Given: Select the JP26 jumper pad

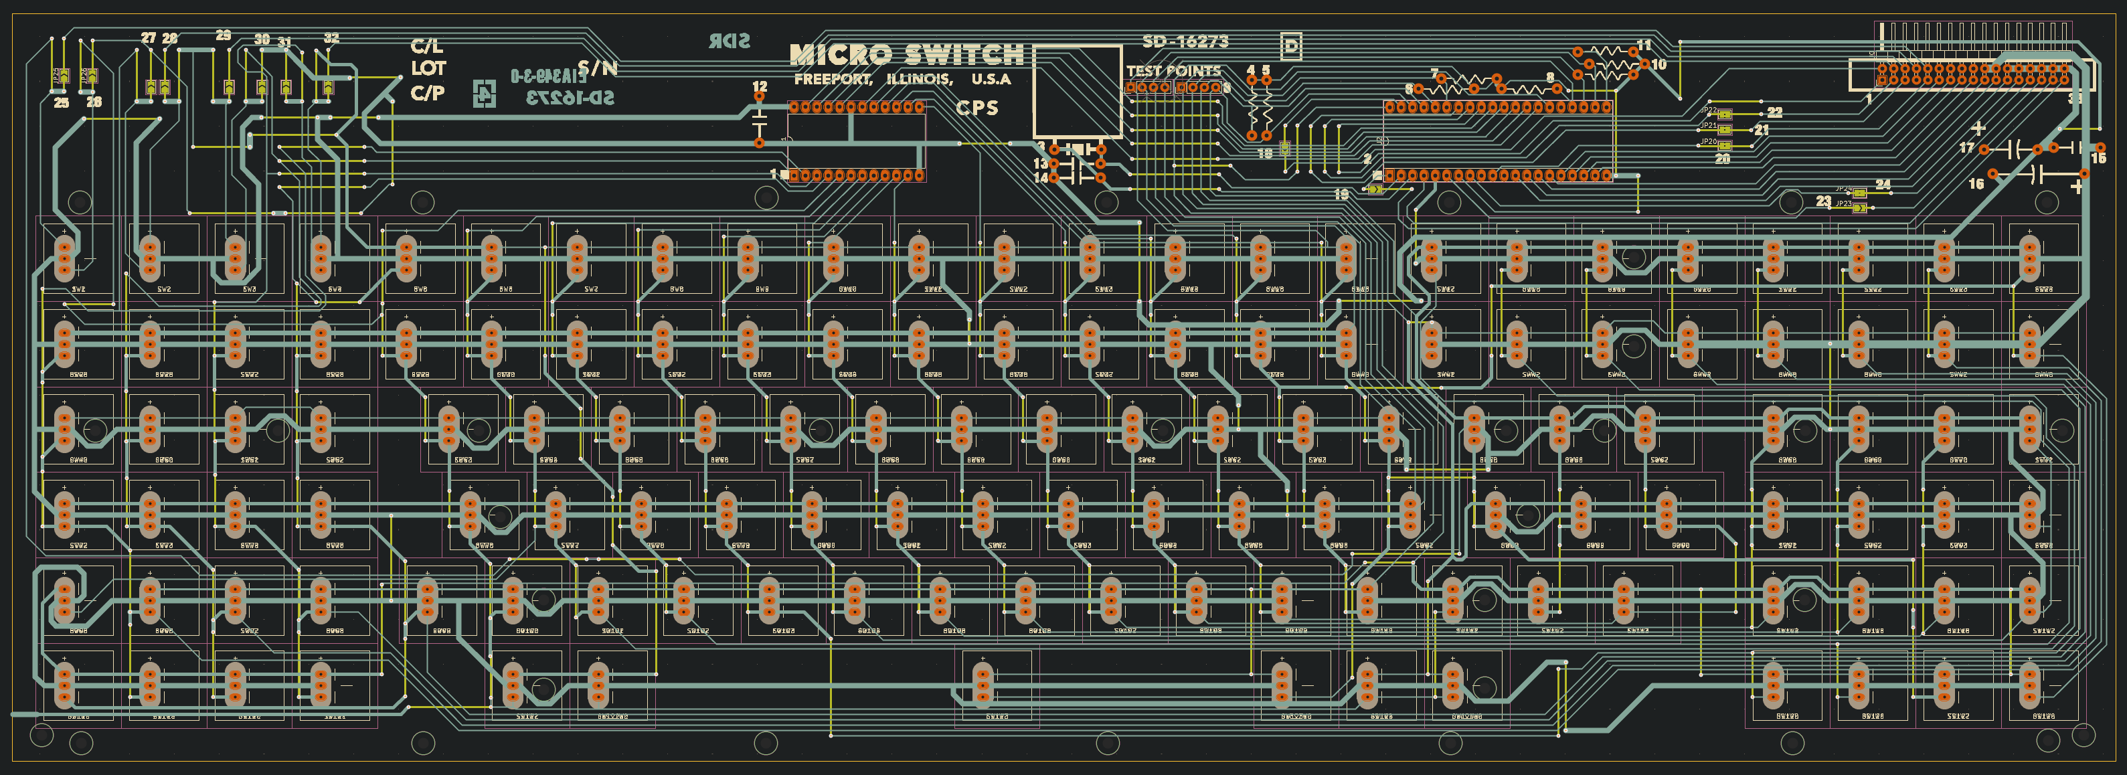Looking at the screenshot, I should pyautogui.click(x=92, y=76).
